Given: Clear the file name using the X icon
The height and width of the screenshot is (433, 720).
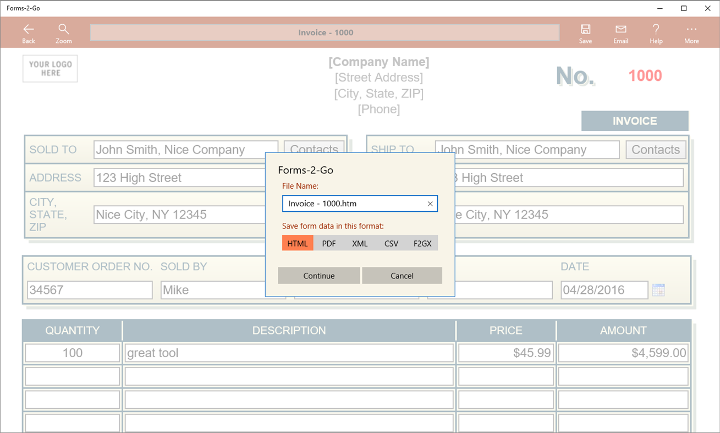Looking at the screenshot, I should coord(430,204).
